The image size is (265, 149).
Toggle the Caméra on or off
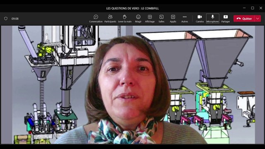click(200, 19)
